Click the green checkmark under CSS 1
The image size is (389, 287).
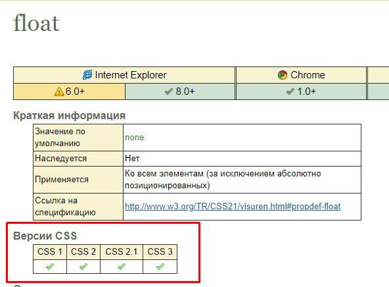pyautogui.click(x=50, y=267)
